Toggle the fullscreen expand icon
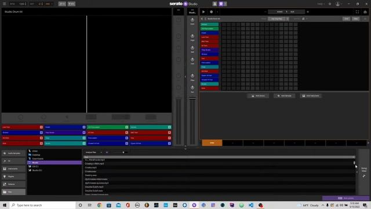The height and width of the screenshot is (209, 371). coord(357,12)
